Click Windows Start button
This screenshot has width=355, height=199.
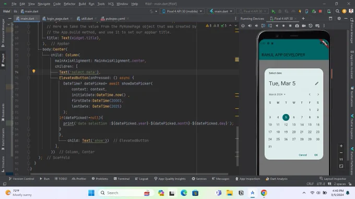(x=91, y=193)
